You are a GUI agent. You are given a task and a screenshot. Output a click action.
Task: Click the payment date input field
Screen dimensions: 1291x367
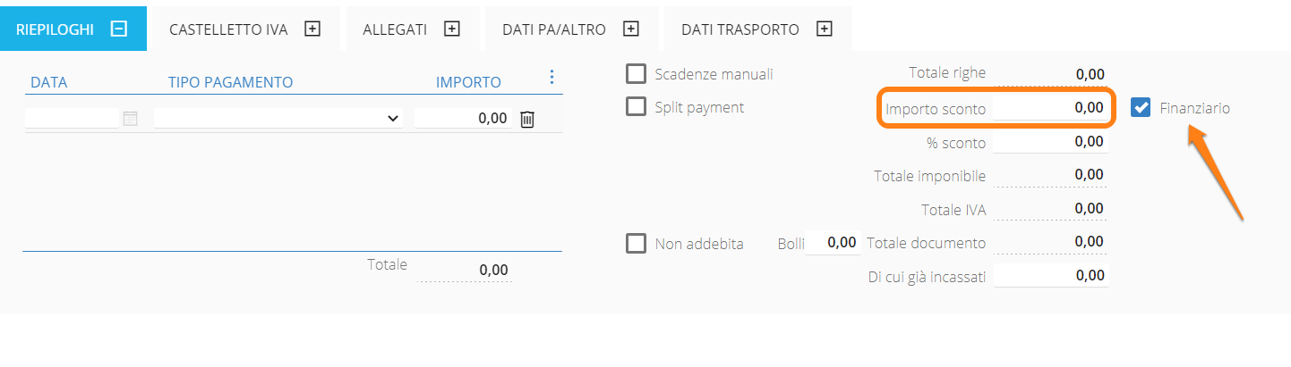point(72,118)
